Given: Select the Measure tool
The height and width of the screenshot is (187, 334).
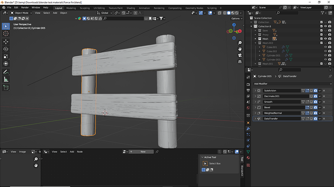Looking at the screenshot, I should pos(6,80).
